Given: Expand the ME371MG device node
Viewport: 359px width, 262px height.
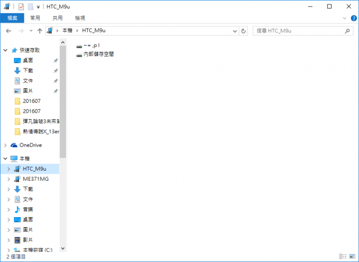Looking at the screenshot, I should coord(8,179).
